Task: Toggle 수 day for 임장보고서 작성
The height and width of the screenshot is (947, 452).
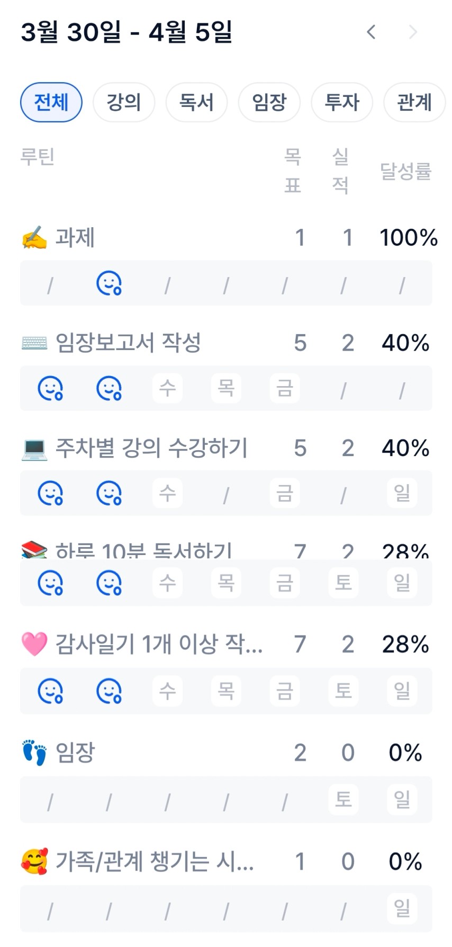Action: pos(168,388)
